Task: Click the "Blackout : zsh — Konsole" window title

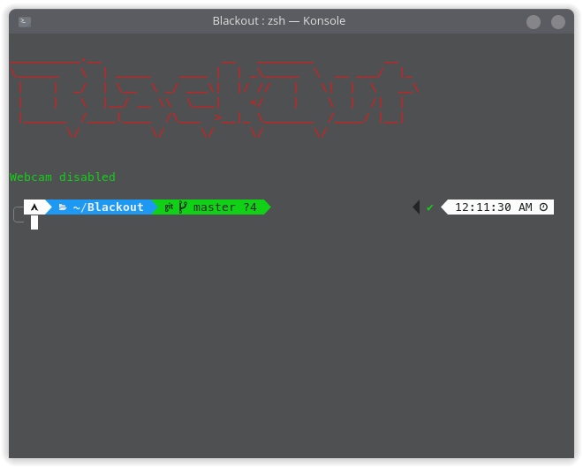Action: pyautogui.click(x=279, y=21)
